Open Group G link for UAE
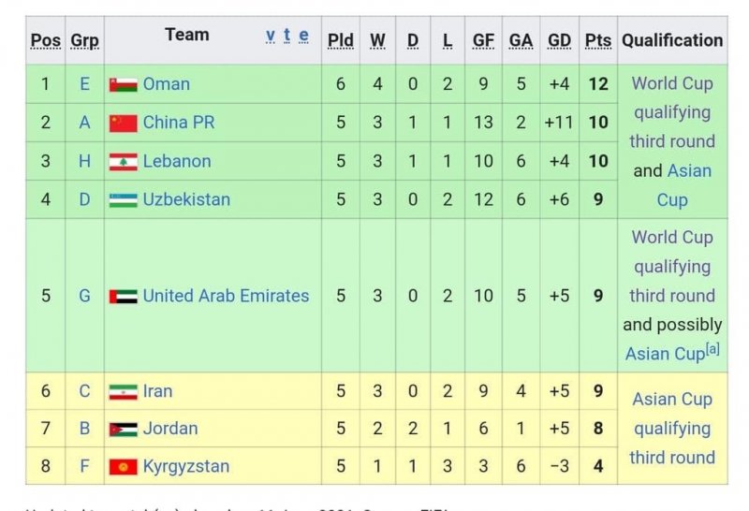Image resolution: width=749 pixels, height=511 pixels. [84, 296]
